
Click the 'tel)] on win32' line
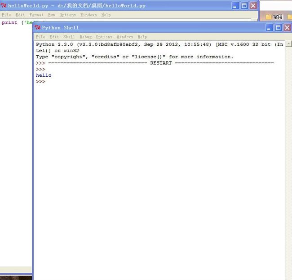[58, 51]
